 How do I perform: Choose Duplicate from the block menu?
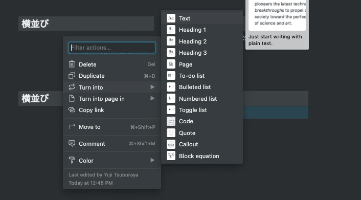pos(112,76)
